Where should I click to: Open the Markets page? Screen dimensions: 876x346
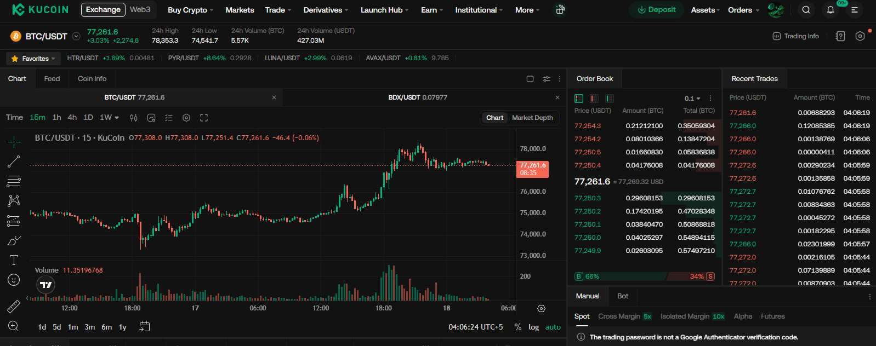coord(240,10)
